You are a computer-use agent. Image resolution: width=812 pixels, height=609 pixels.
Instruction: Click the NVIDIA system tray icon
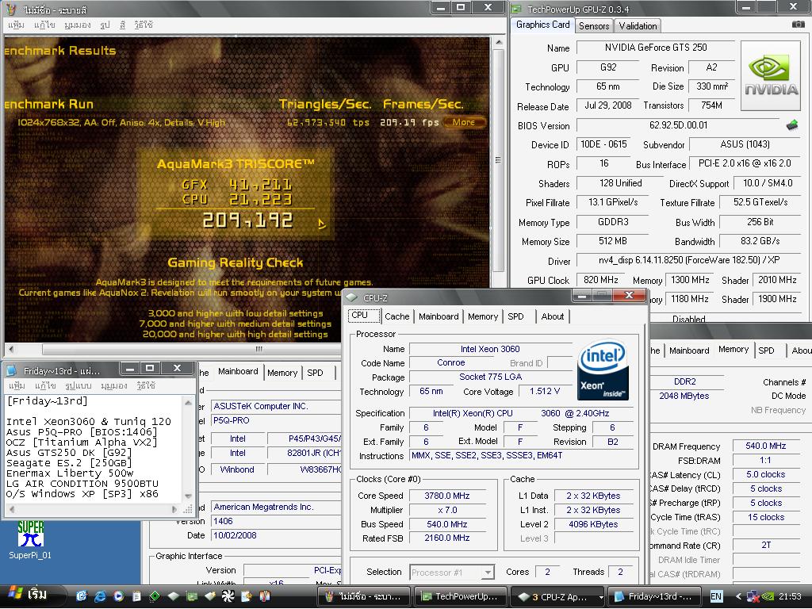click(769, 596)
